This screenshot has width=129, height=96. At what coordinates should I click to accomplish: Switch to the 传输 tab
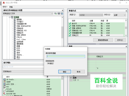coord(11,7)
